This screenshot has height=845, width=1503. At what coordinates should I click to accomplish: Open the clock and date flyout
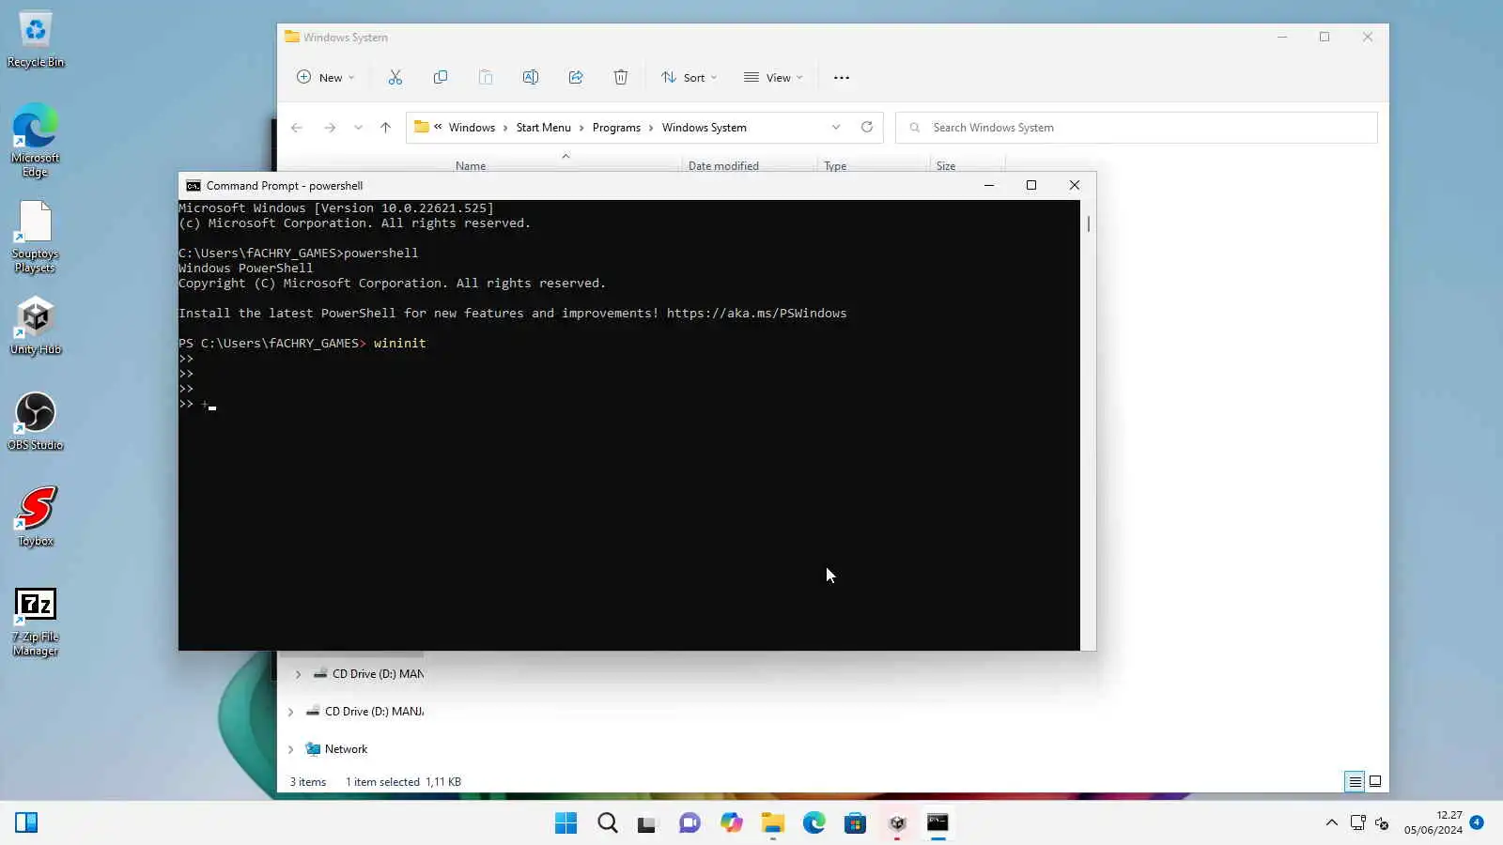[x=1433, y=822]
